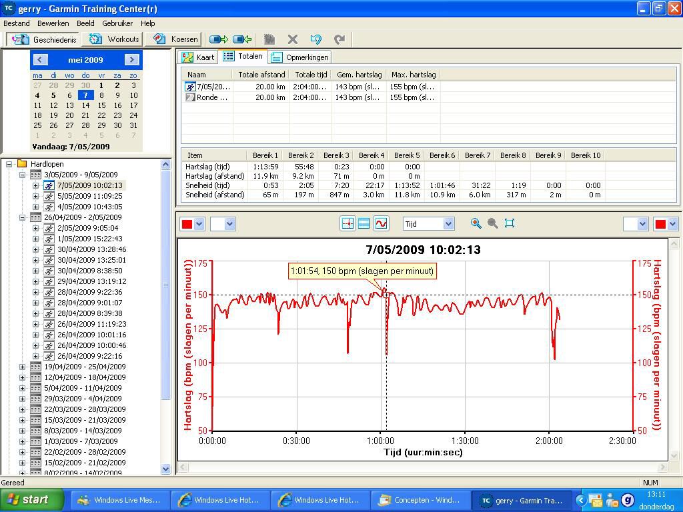Image resolution: width=683 pixels, height=512 pixels.
Task: Click the undo arrow toolbar icon
Action: [315, 39]
